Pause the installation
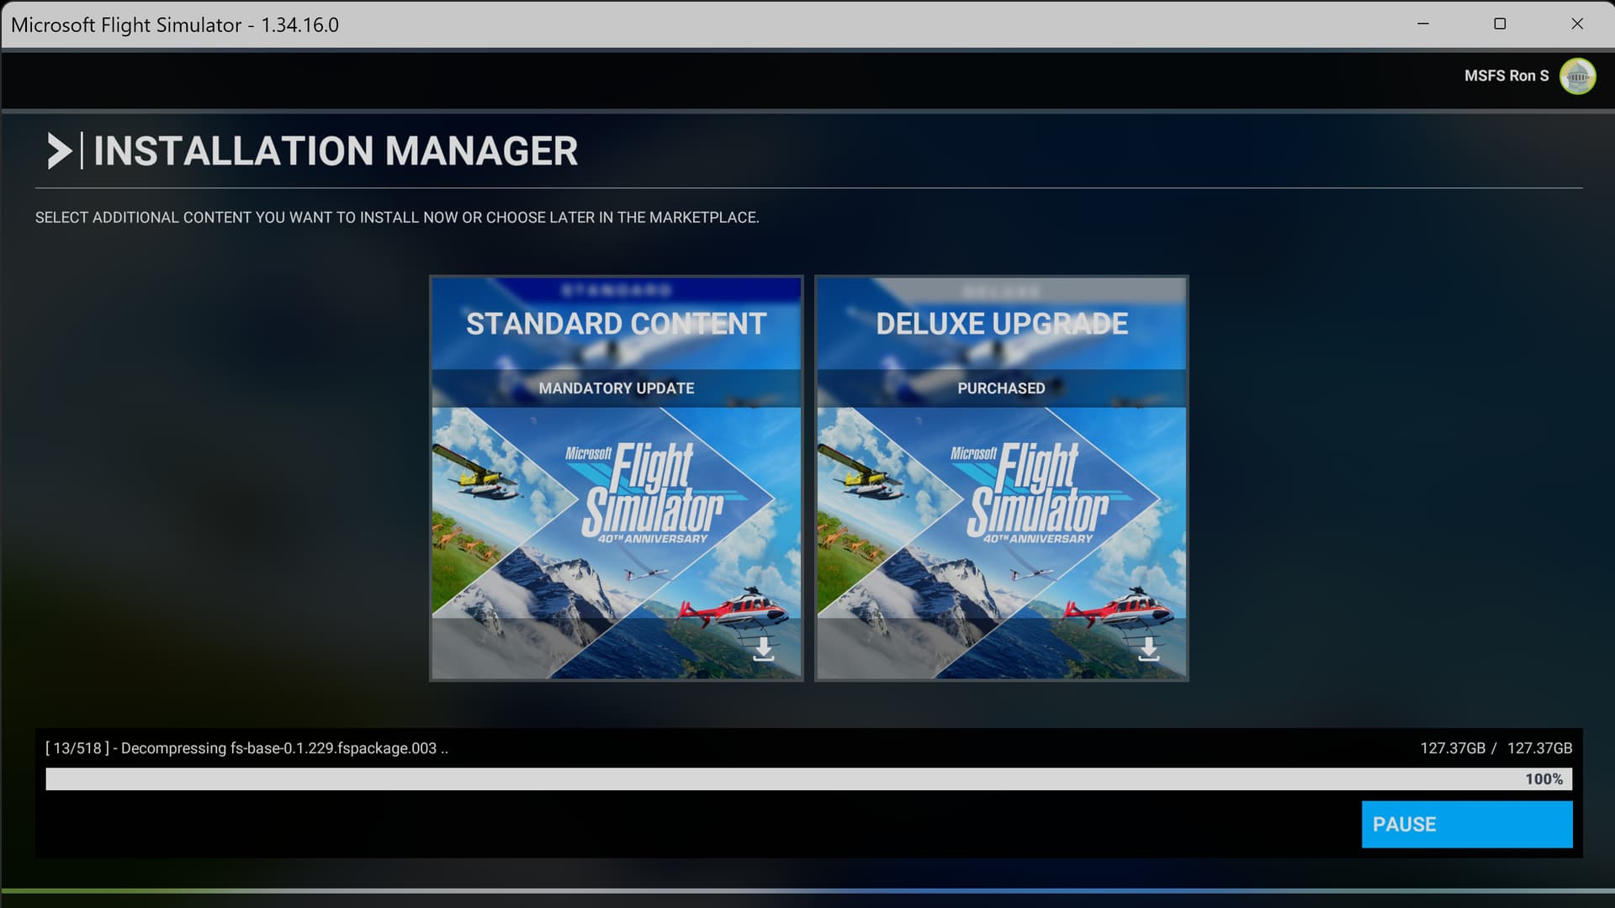This screenshot has width=1615, height=908. tap(1467, 824)
